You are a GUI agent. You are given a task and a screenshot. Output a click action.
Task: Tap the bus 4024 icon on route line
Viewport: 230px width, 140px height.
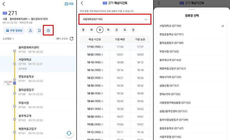(x=14, y=83)
